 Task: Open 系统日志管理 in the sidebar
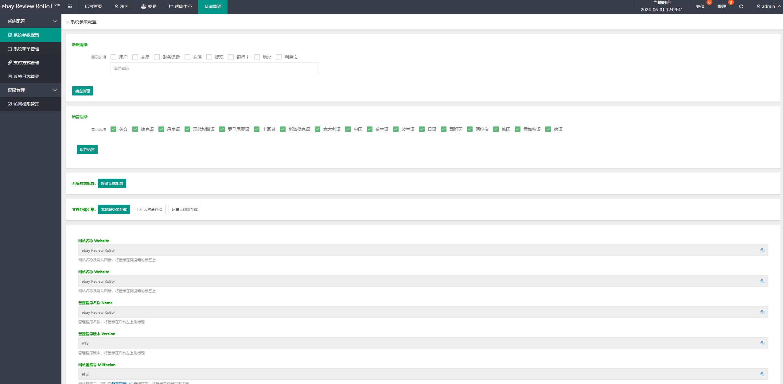[26, 76]
